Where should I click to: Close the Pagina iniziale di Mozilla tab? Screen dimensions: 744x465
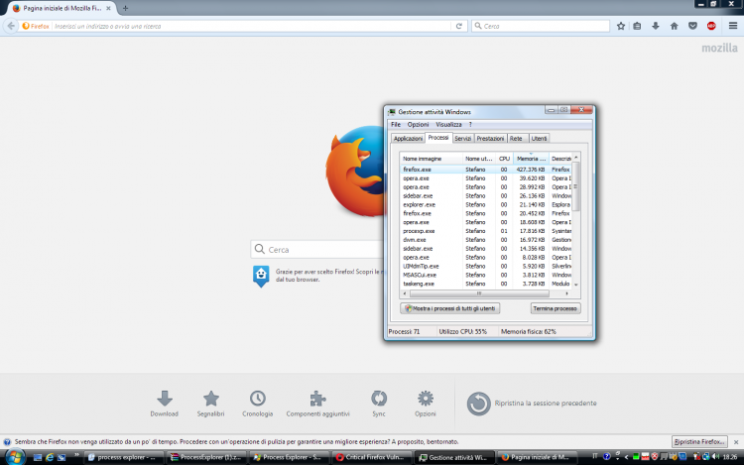(x=108, y=8)
